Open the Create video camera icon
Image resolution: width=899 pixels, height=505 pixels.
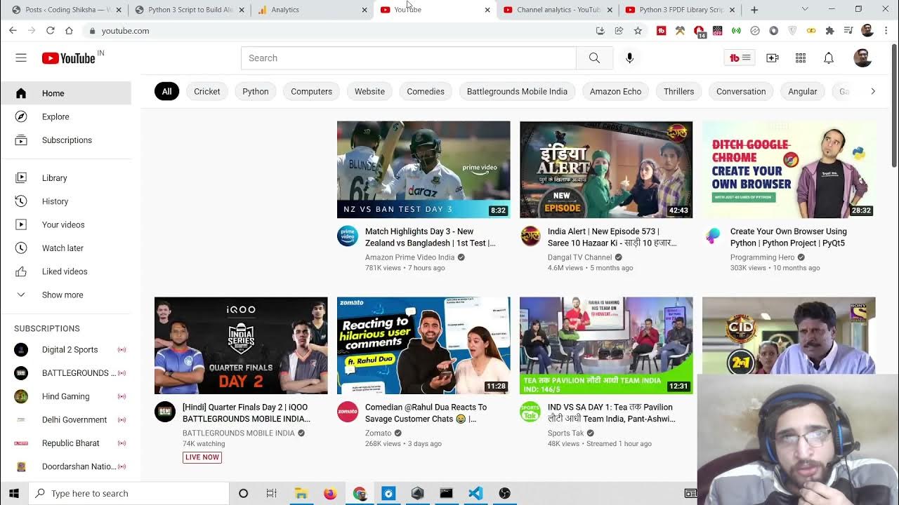point(773,58)
